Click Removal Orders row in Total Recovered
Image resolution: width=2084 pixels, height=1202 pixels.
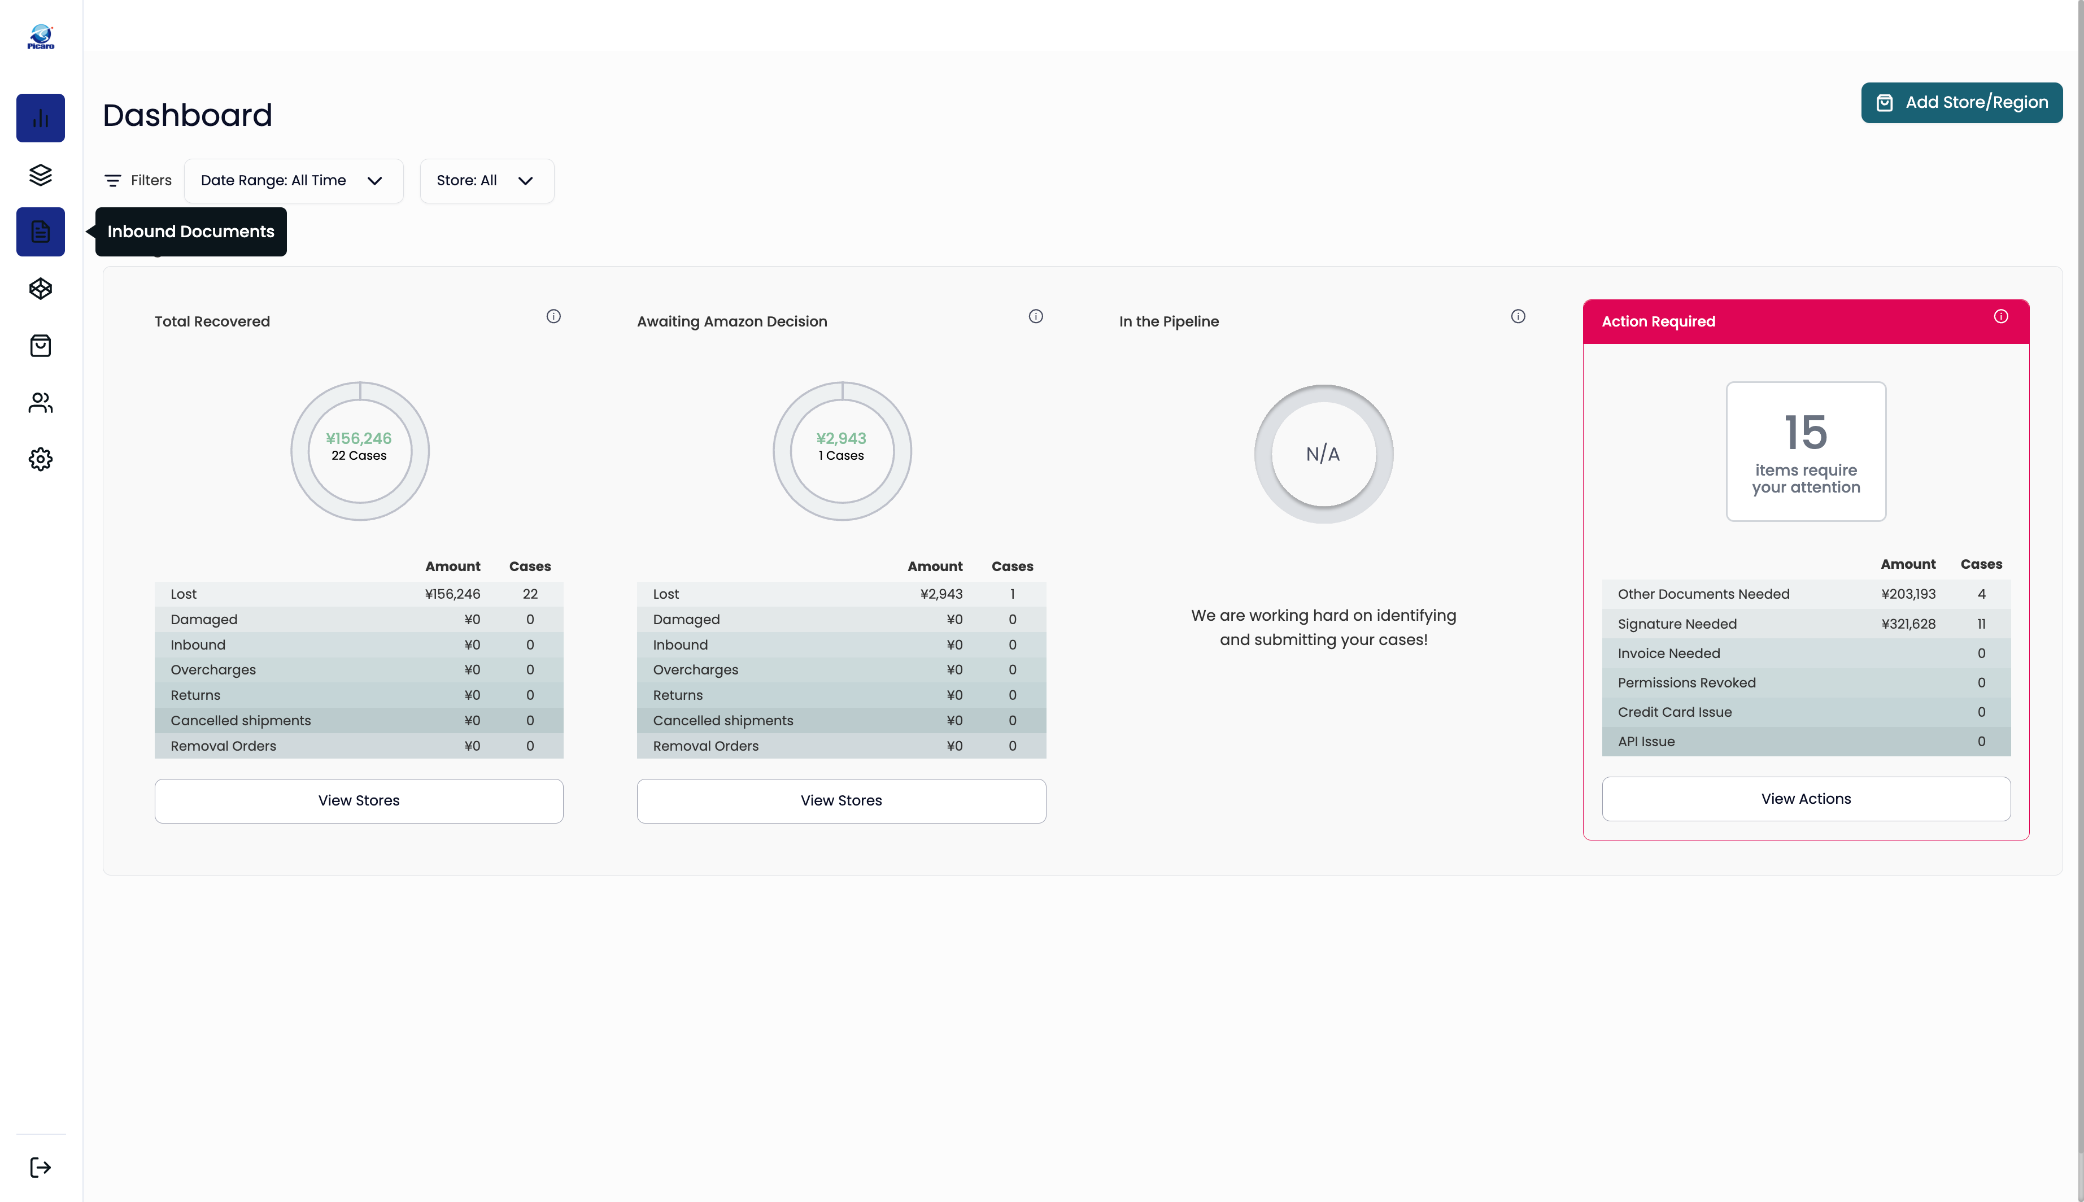click(x=359, y=746)
